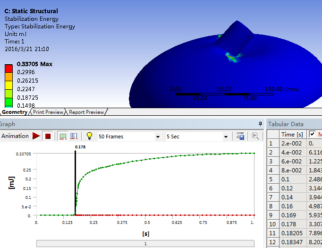This screenshot has height=248, width=322.
Task: Open the 50 Frames dropdown
Action: (158, 137)
